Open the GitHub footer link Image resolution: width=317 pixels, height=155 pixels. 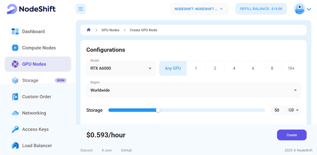pos(126,150)
